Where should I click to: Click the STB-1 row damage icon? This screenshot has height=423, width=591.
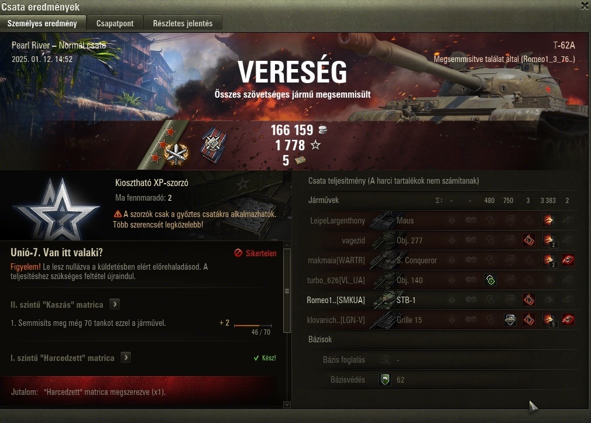pyautogui.click(x=529, y=300)
